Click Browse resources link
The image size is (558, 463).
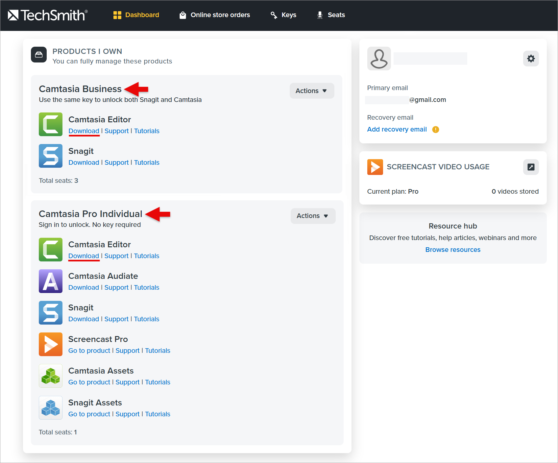tap(453, 250)
